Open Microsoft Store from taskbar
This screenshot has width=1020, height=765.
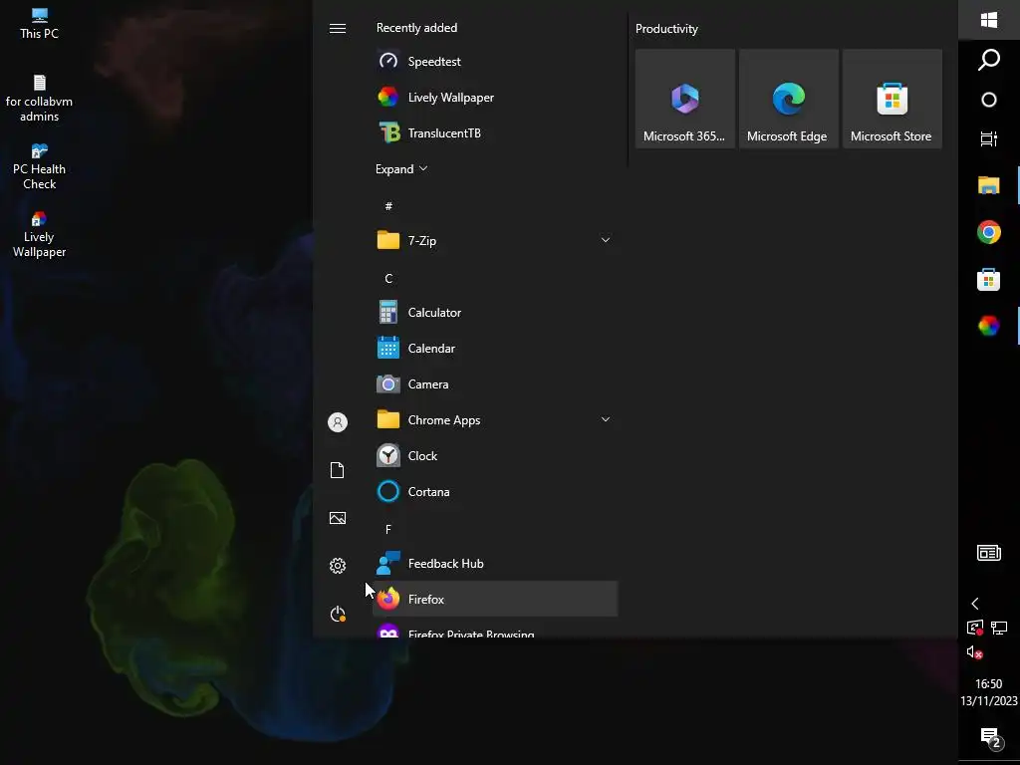point(989,279)
